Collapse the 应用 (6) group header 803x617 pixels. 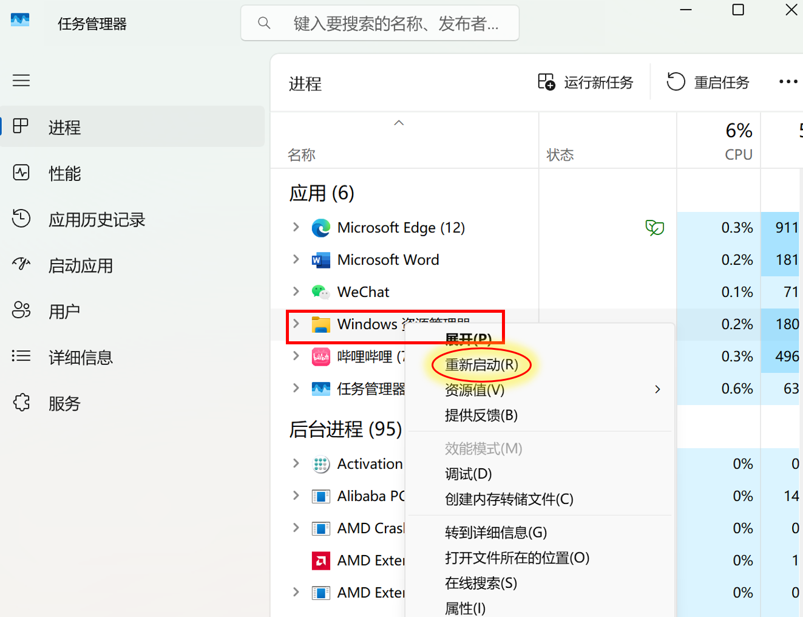pyautogui.click(x=322, y=193)
